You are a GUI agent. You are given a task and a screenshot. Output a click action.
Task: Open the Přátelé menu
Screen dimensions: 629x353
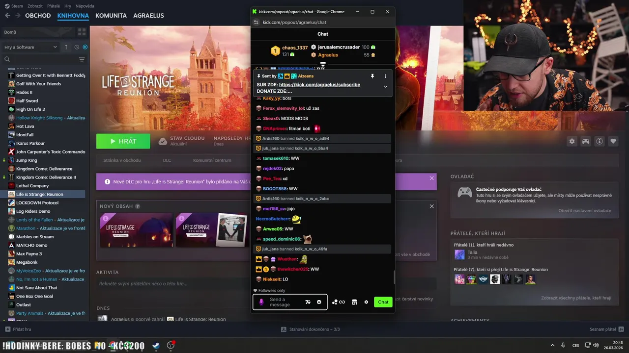click(54, 6)
